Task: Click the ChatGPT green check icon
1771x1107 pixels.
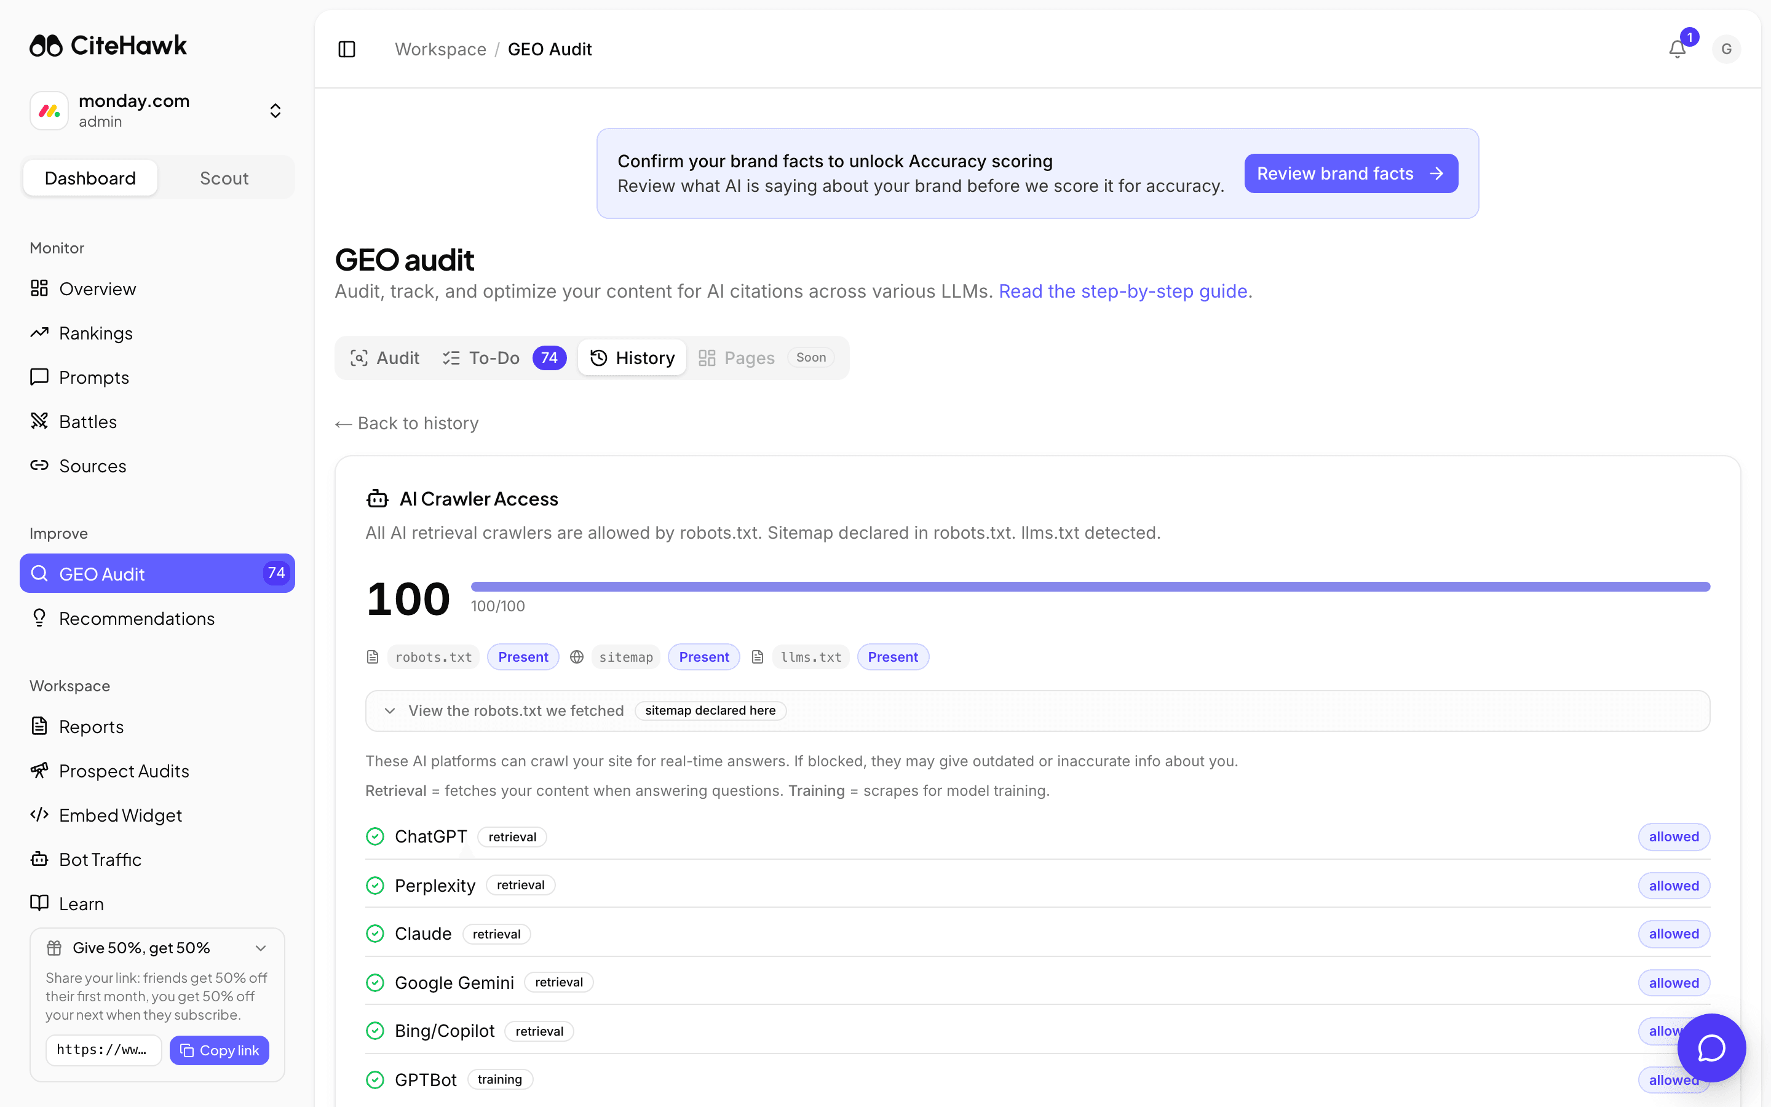Action: coord(374,836)
